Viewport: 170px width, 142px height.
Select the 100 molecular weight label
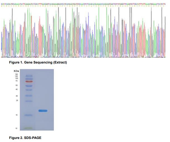16,78
